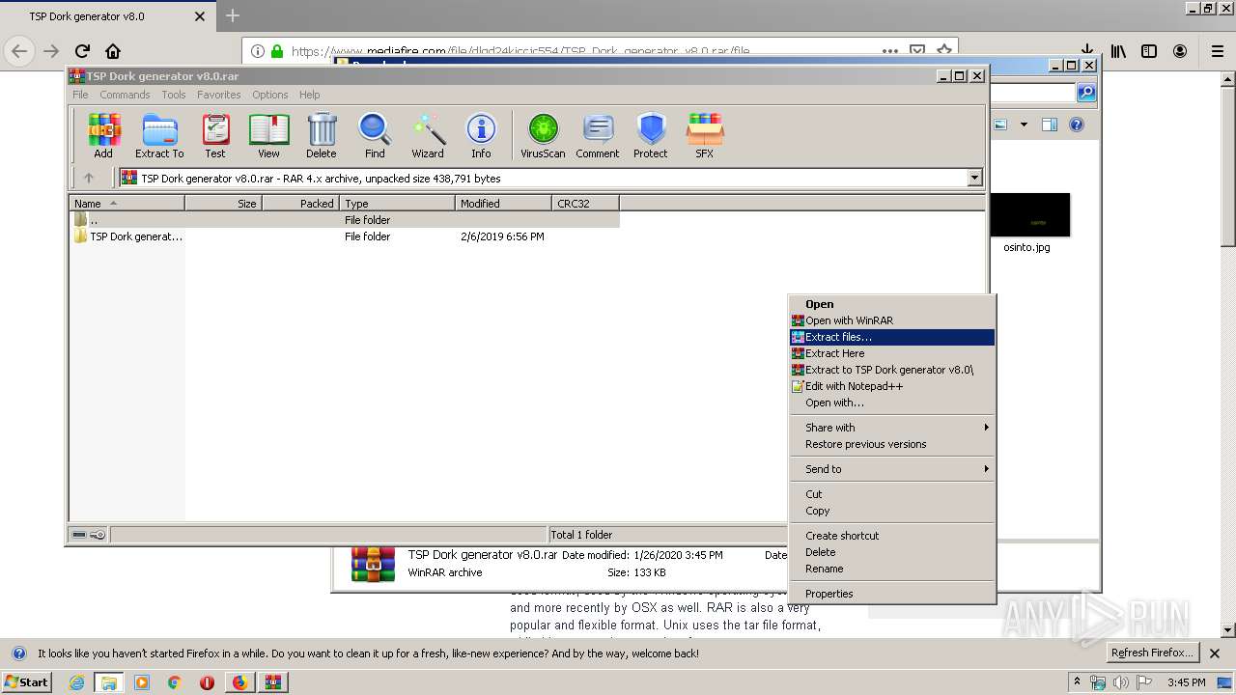Select Open with WinRAR entry
Screen dimensions: 1236x695
[892, 320]
